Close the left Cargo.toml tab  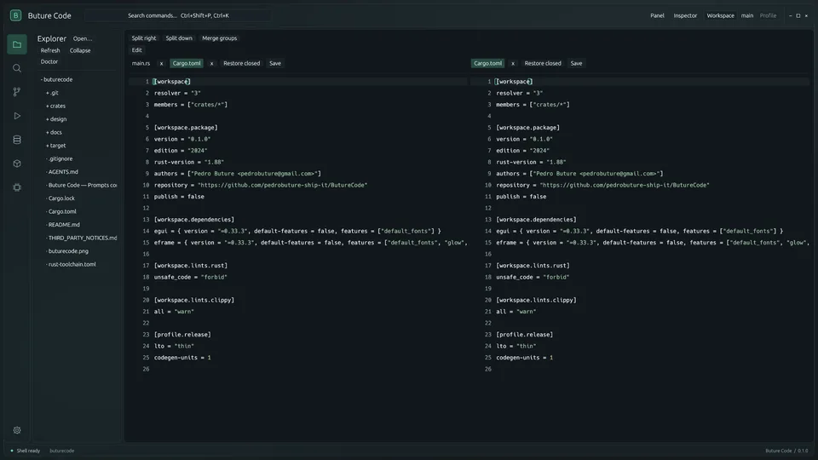pos(211,63)
